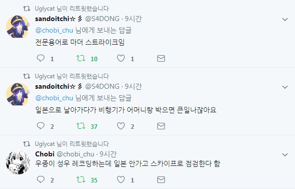Reply to the 마더 스트라이크 tweet
295x189 pixels.
point(41,58)
